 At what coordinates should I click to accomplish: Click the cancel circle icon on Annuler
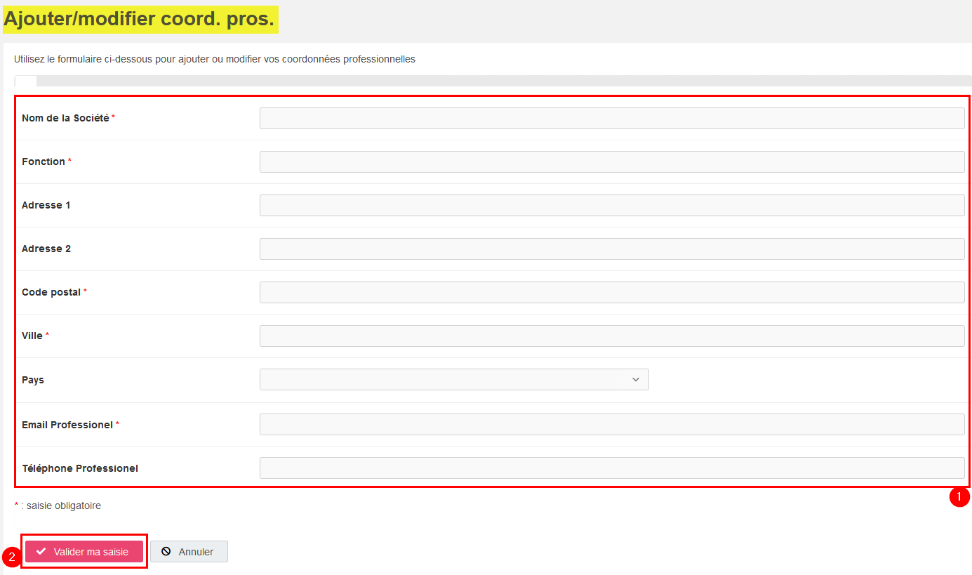[166, 552]
